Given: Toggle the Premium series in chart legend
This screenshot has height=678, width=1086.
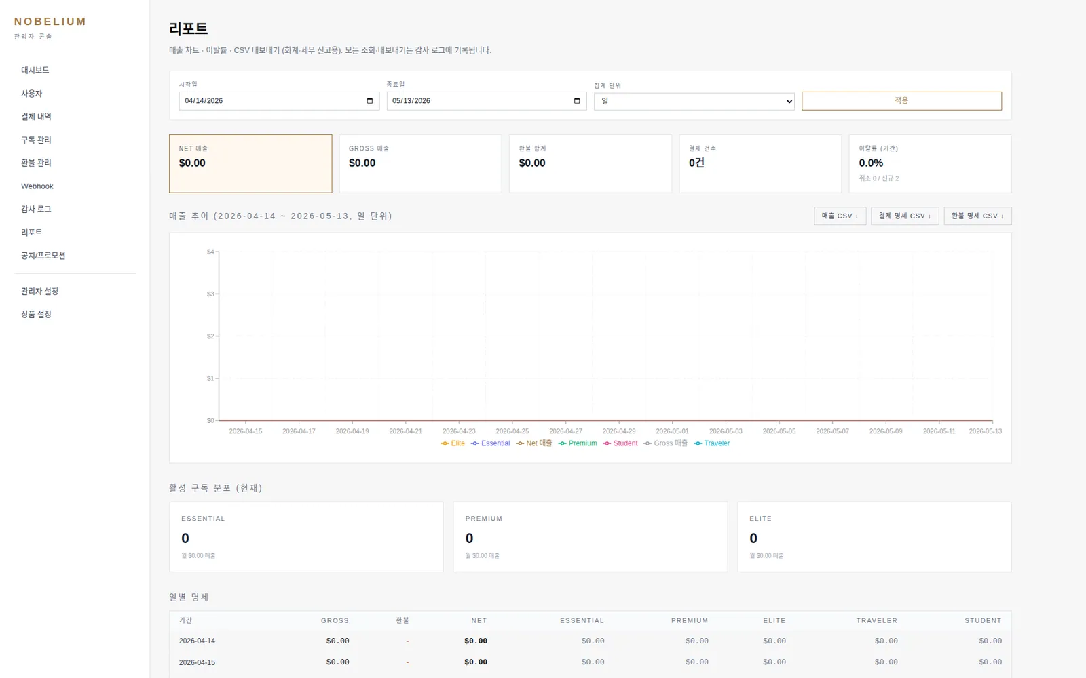Looking at the screenshot, I should pyautogui.click(x=578, y=443).
